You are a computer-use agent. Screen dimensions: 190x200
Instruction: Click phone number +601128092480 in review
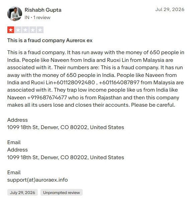74,82
